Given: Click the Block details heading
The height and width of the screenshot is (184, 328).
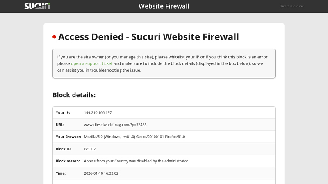Looking at the screenshot, I should pos(74,95).
